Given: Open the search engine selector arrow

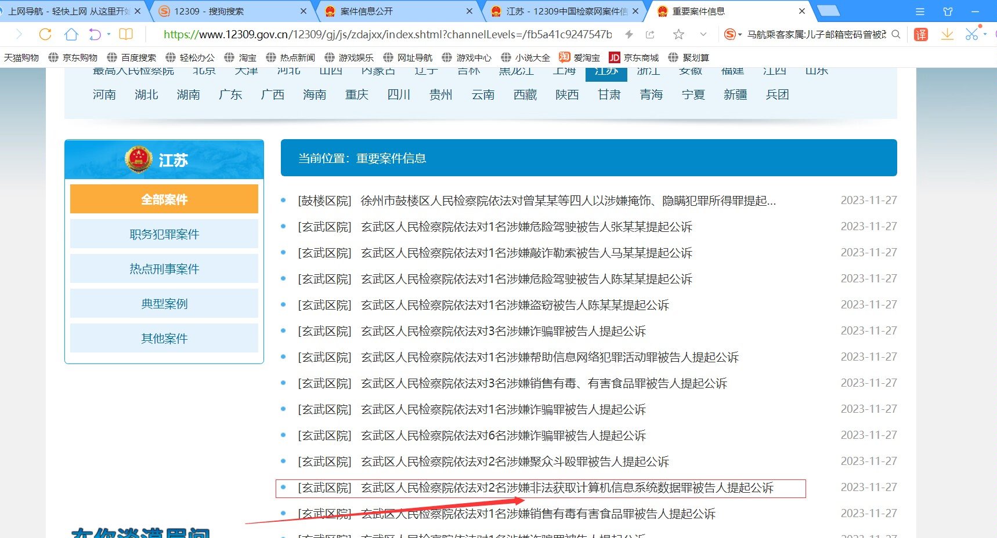Looking at the screenshot, I should (740, 35).
